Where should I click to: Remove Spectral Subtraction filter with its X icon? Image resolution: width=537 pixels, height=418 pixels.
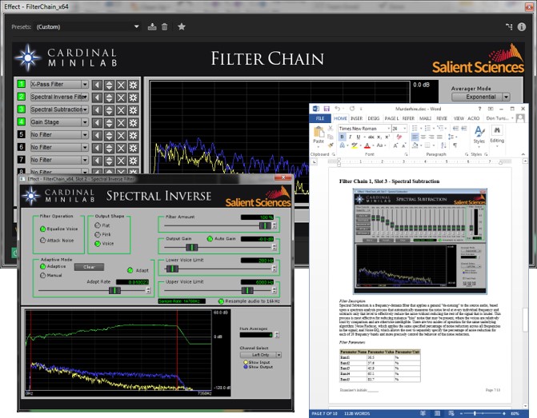click(121, 110)
